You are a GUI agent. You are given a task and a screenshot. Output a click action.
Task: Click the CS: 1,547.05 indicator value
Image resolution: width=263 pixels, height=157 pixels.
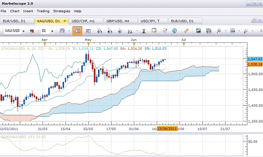(107, 49)
